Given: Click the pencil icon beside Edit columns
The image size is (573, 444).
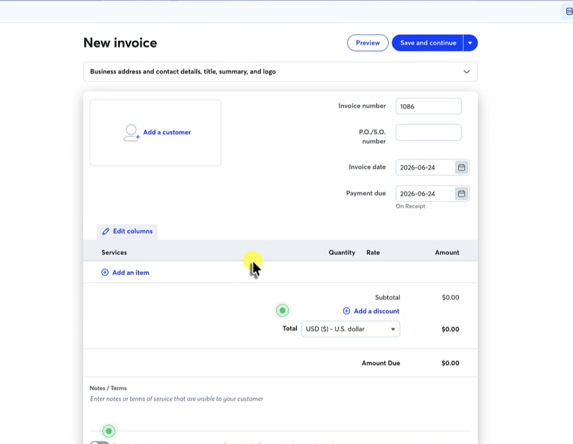Looking at the screenshot, I should [x=106, y=231].
